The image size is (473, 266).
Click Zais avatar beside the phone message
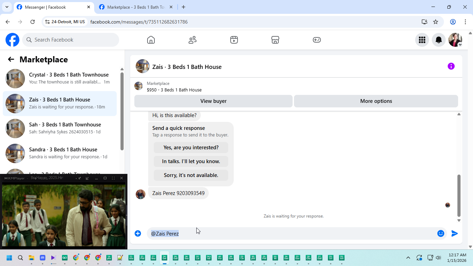(141, 194)
